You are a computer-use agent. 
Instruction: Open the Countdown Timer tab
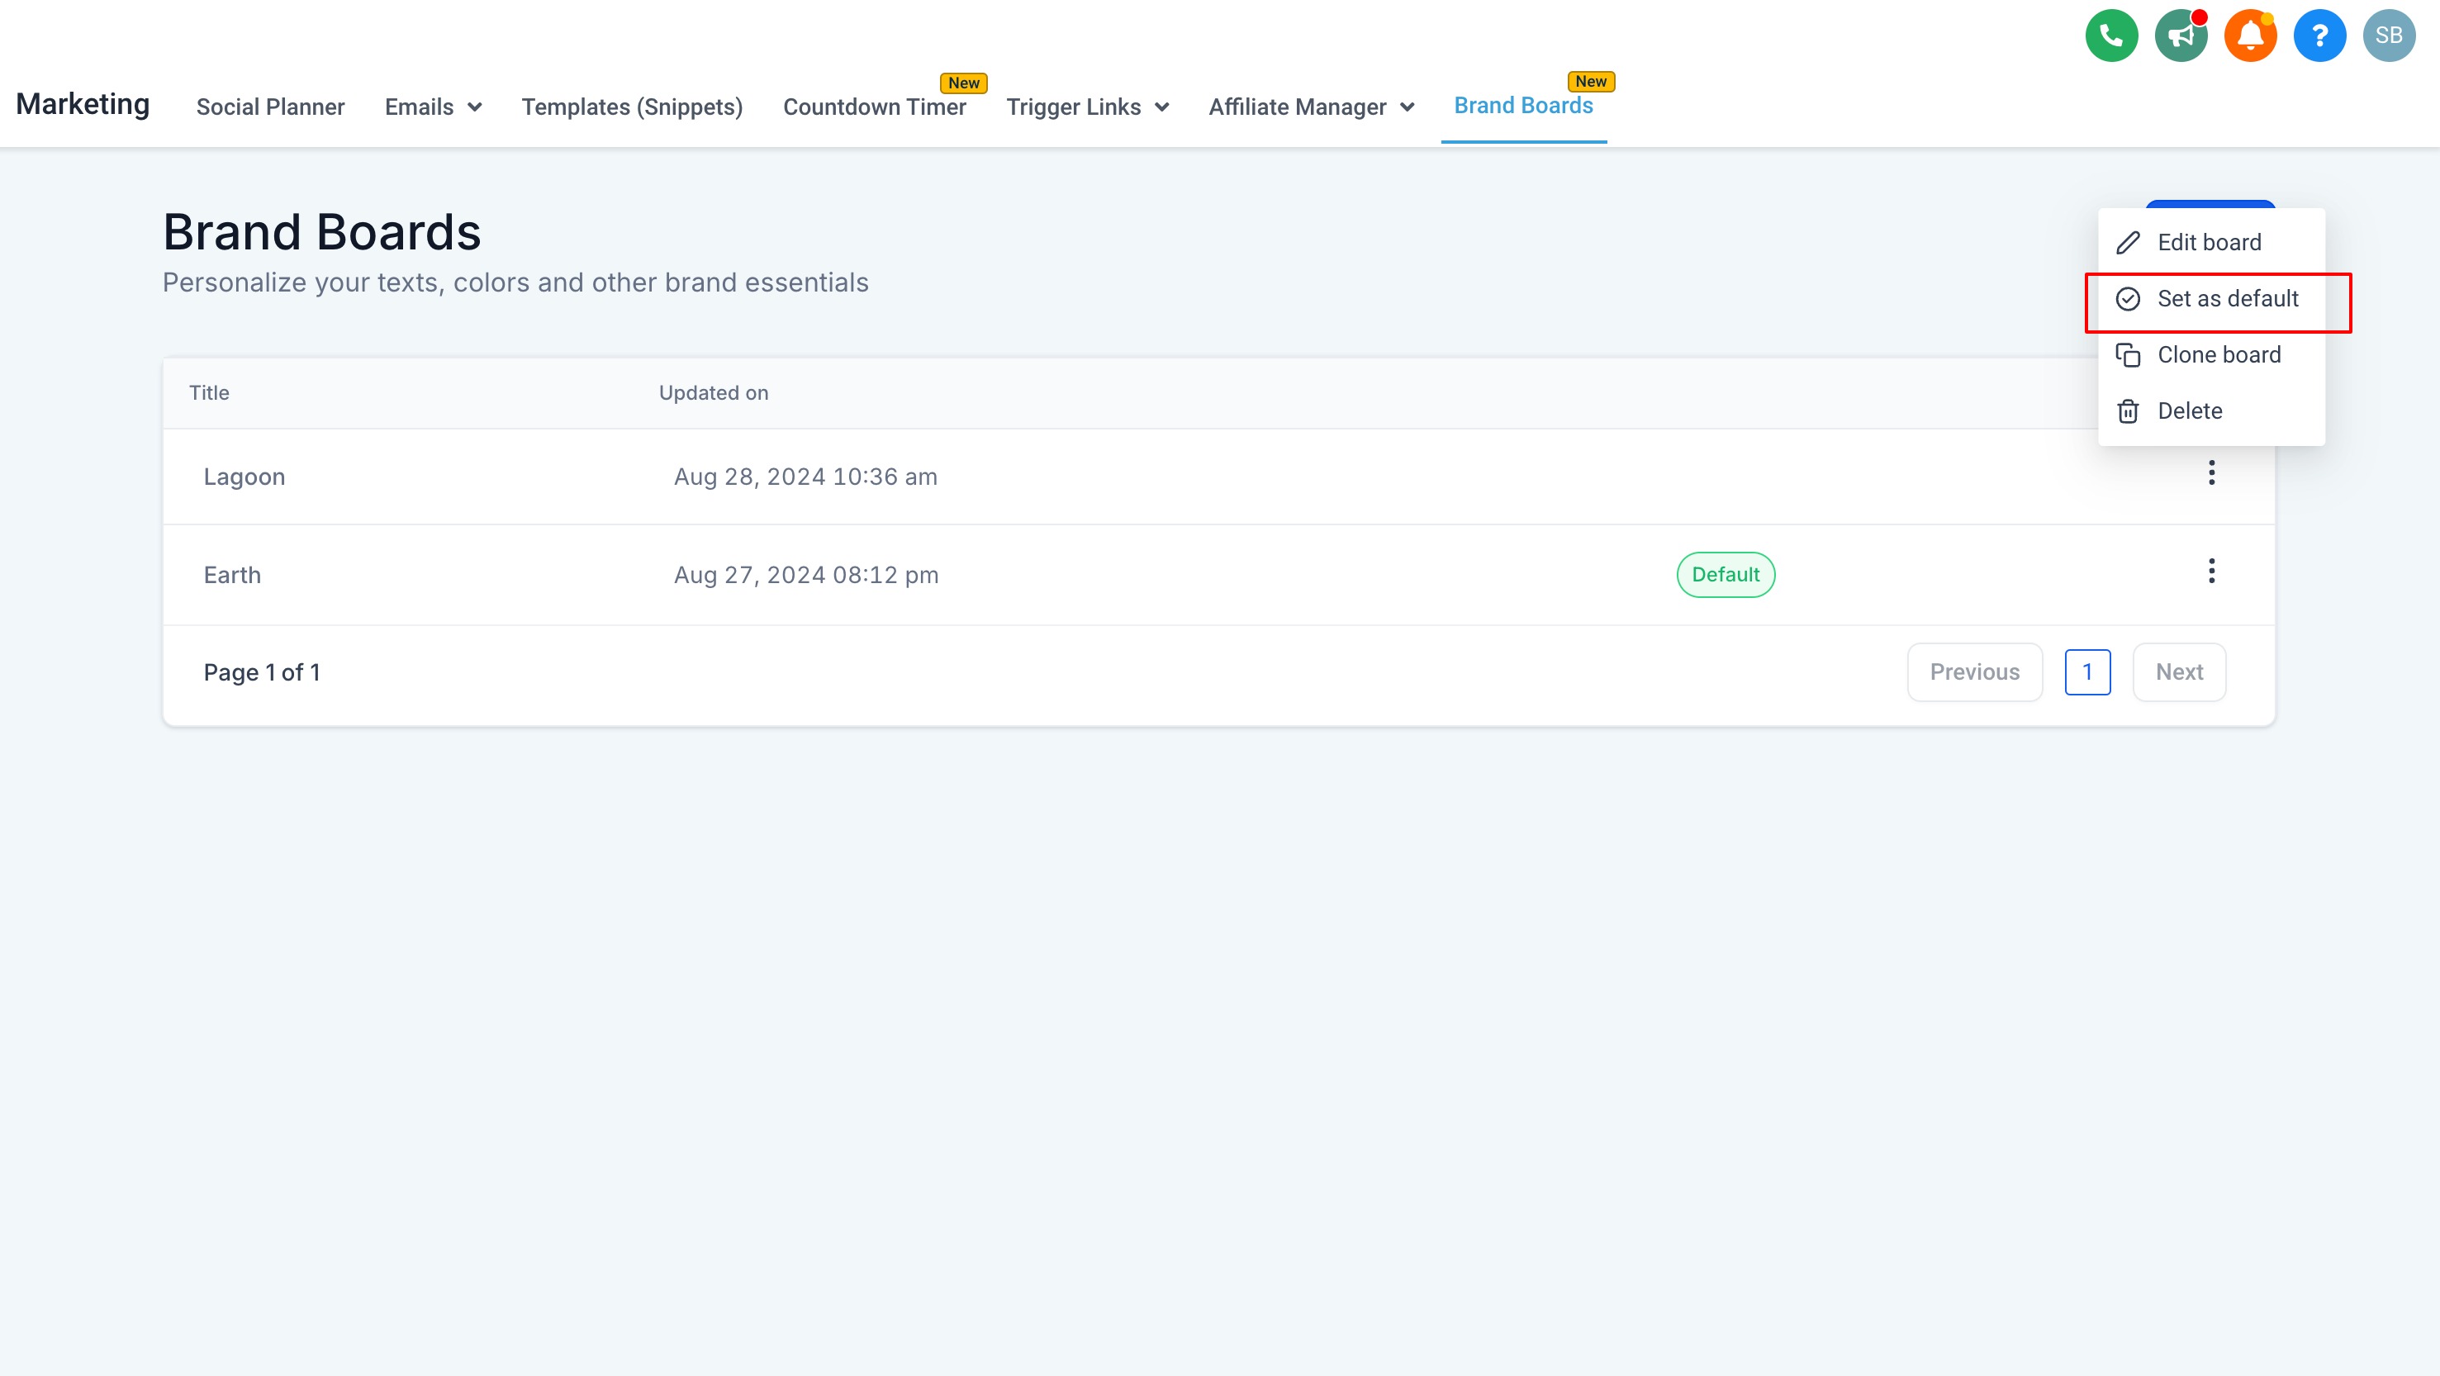873,107
